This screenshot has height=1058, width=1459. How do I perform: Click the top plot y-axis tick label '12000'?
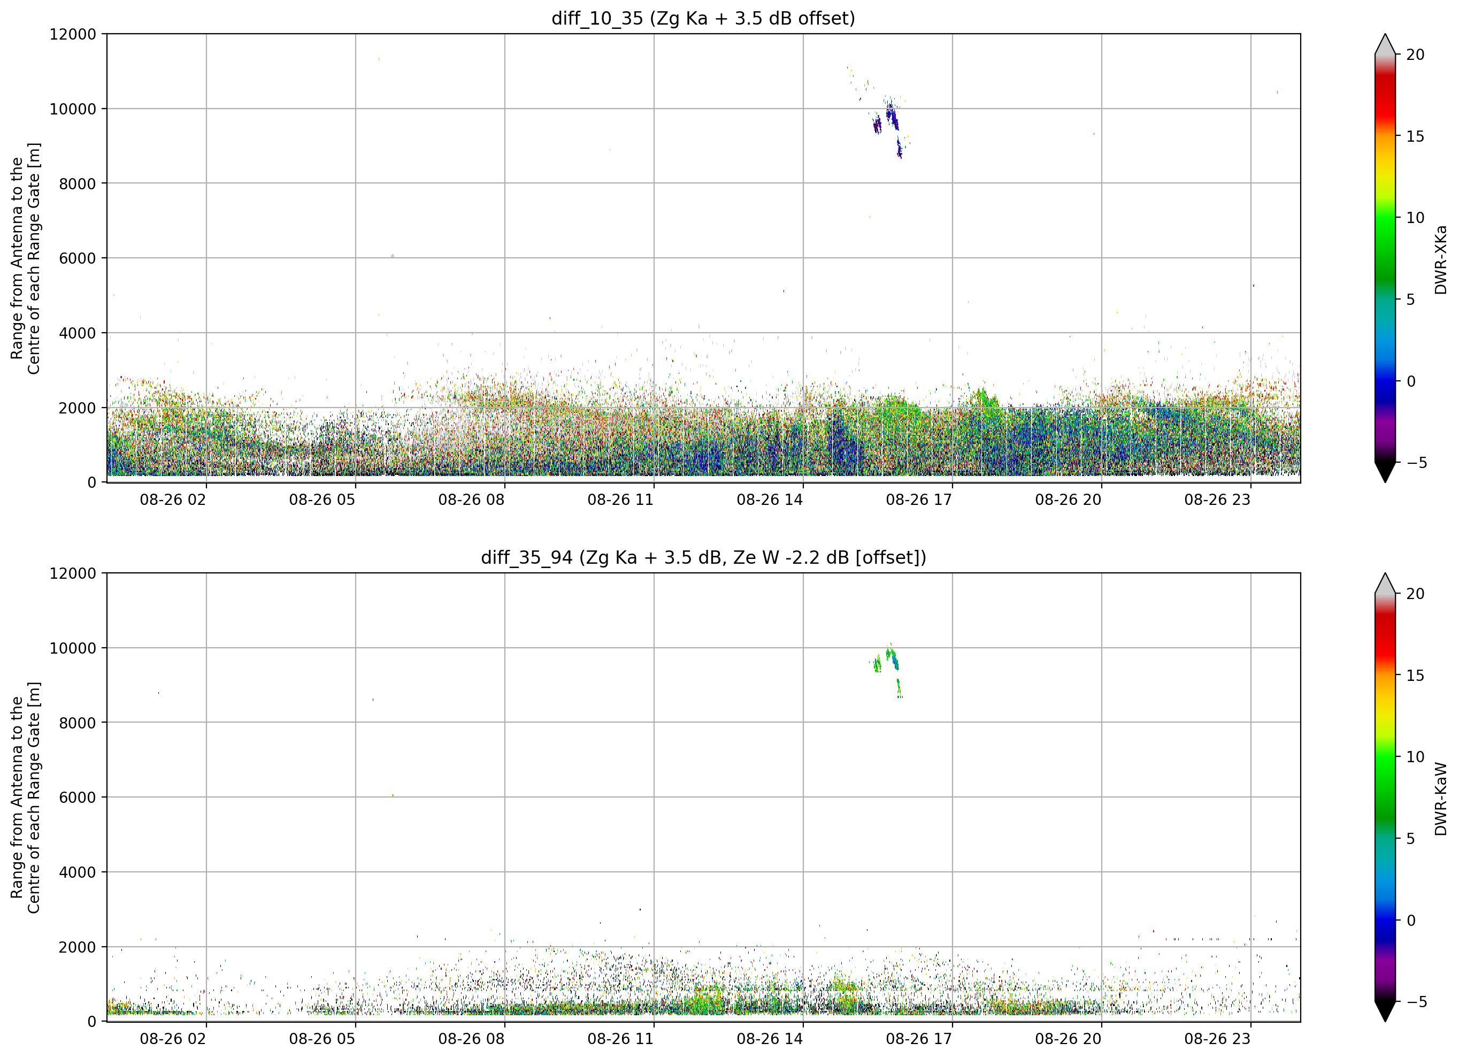tap(73, 34)
